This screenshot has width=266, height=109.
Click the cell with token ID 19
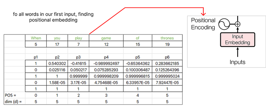(167, 44)
